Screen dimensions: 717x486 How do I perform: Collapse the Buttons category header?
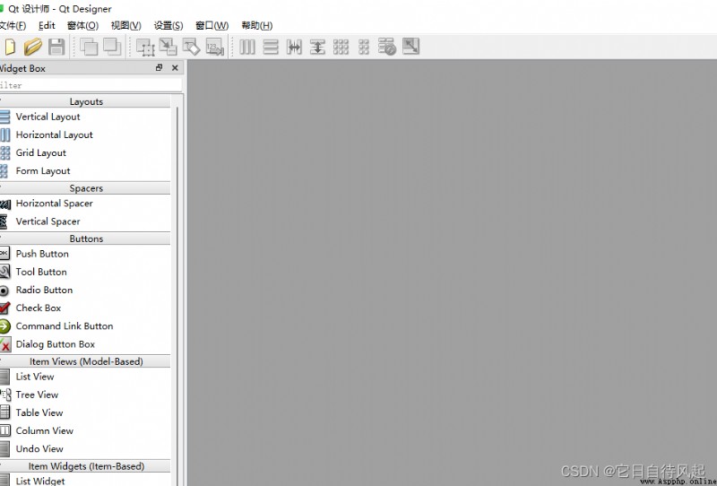85,239
